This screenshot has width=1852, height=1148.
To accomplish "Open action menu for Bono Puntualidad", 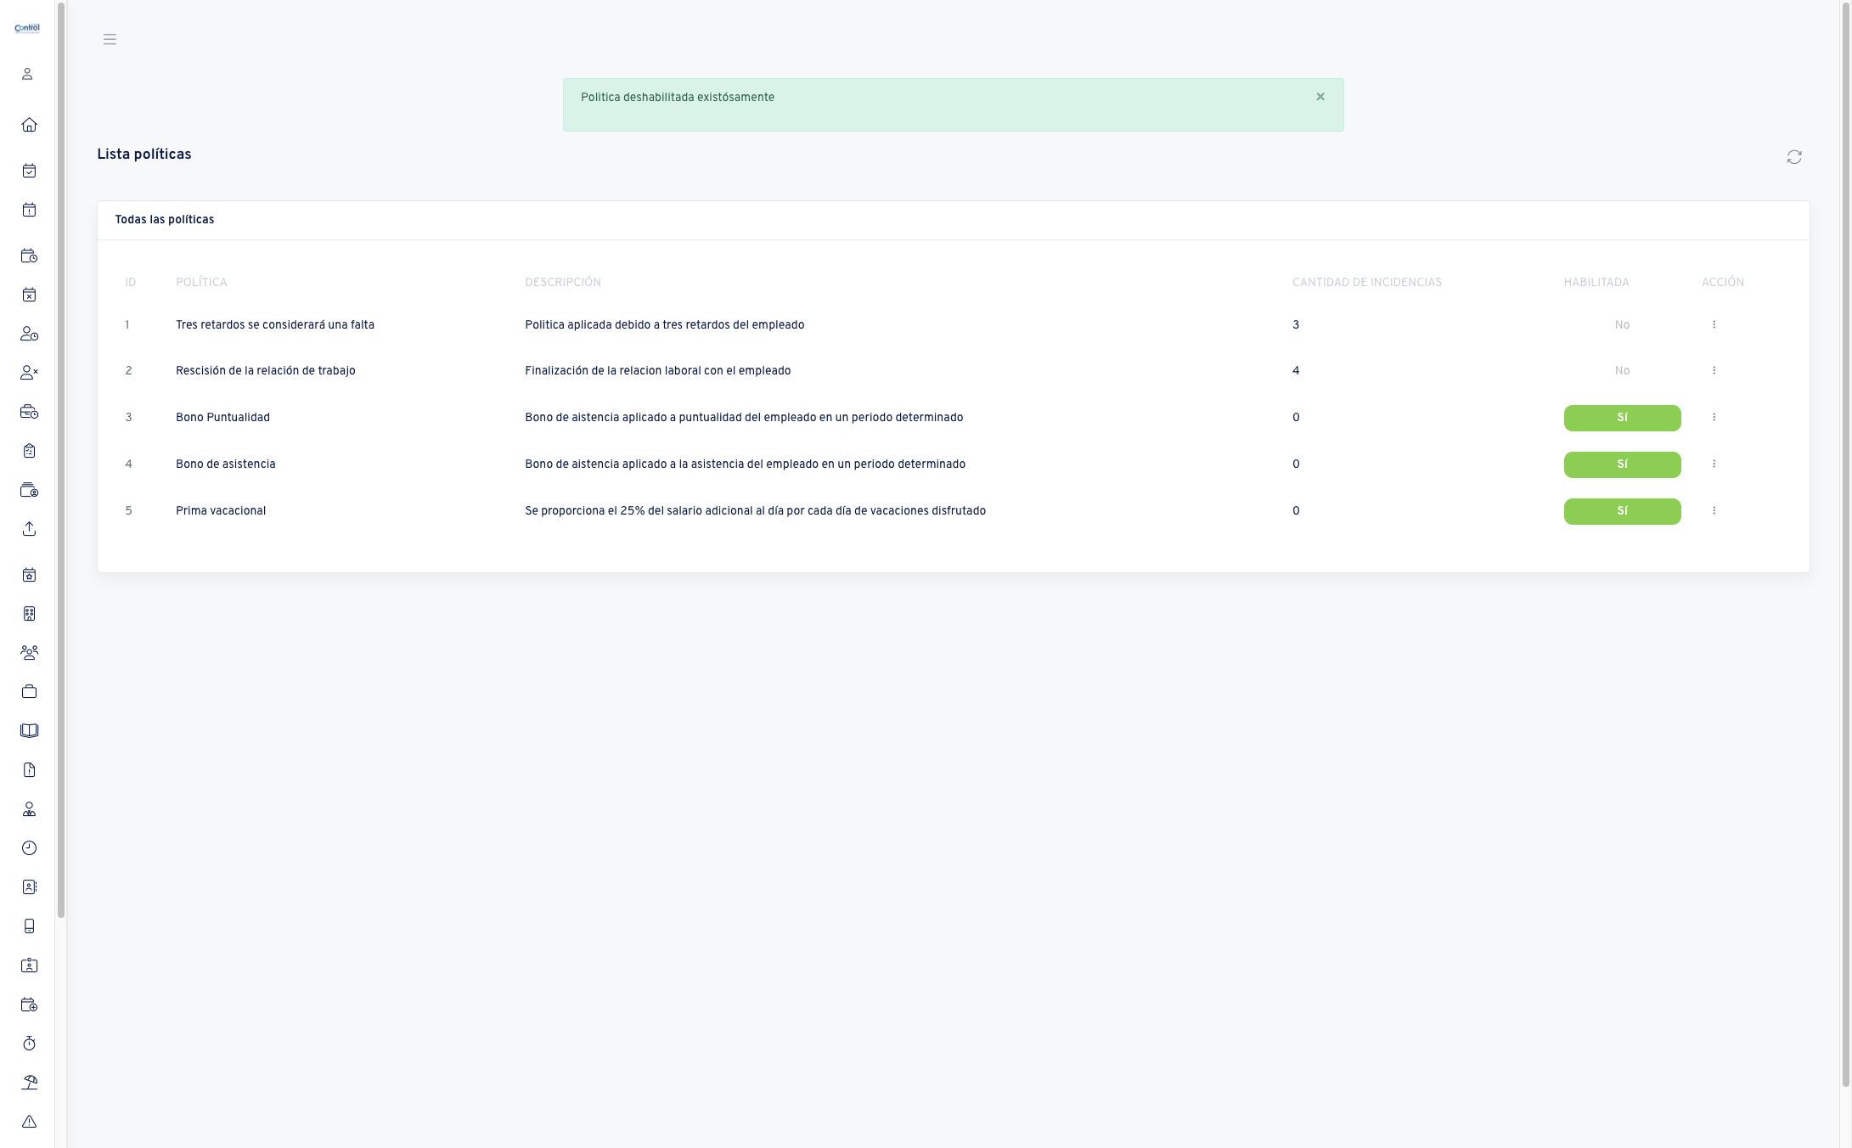I will 1714,417.
